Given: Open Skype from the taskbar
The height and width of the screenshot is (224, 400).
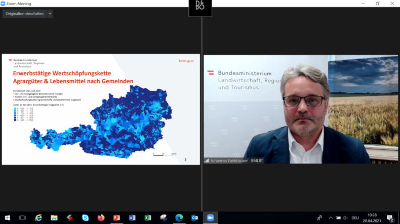Looking at the screenshot, I should (85, 217).
